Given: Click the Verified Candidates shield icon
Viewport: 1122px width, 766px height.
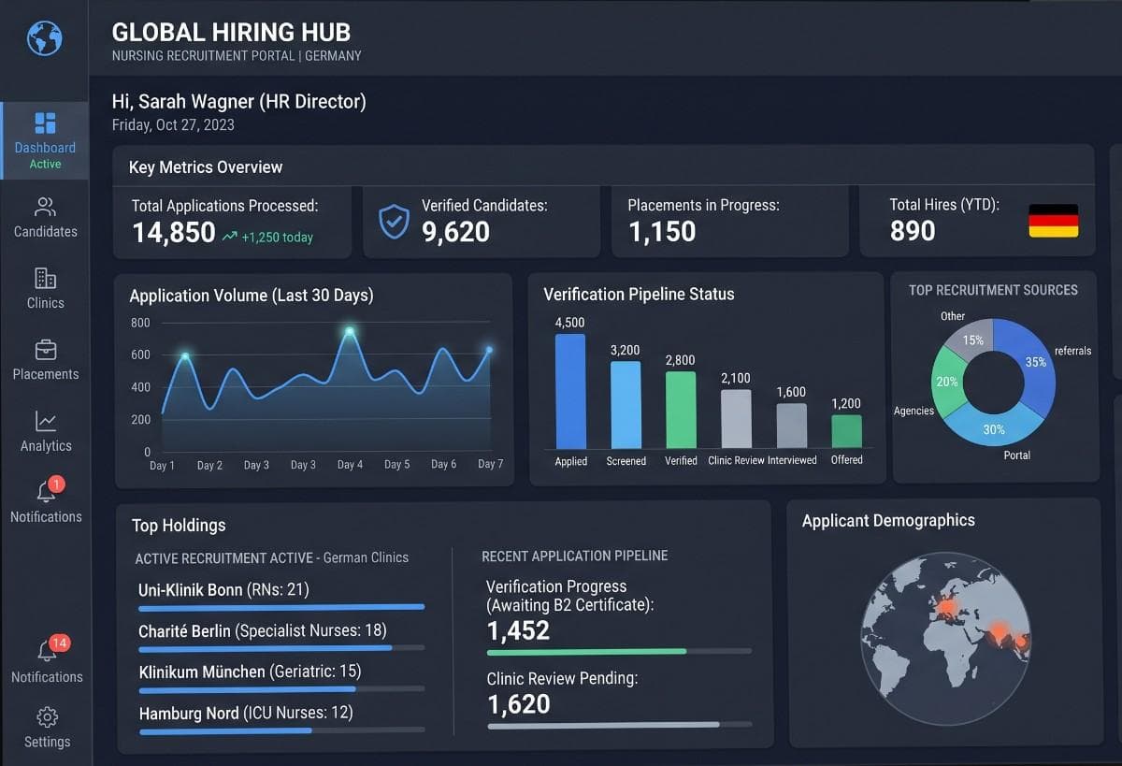Looking at the screenshot, I should click(x=394, y=222).
